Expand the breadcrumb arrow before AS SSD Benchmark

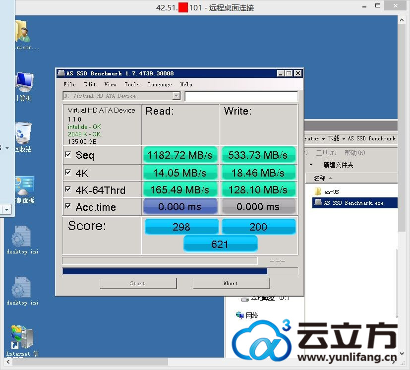pos(344,139)
